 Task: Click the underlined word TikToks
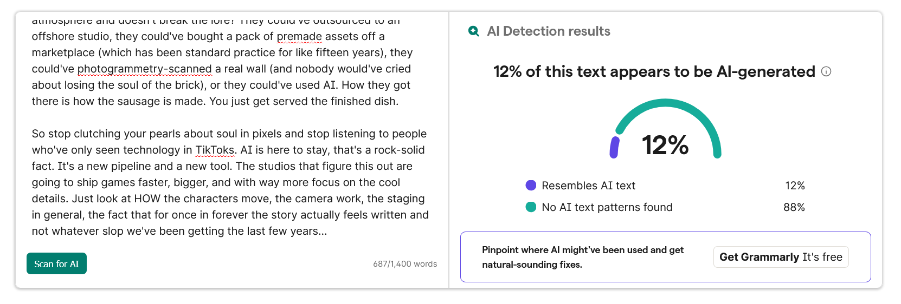(215, 150)
